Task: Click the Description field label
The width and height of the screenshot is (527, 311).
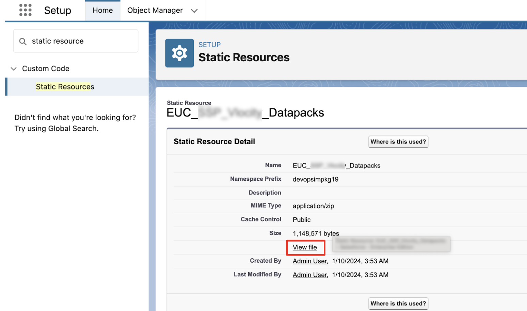Action: 265,193
